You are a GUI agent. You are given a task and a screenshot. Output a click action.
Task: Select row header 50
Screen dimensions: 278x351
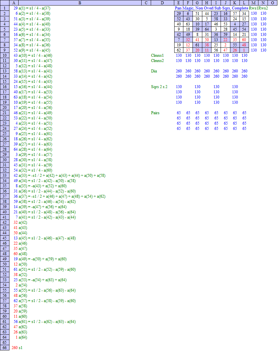tap(5, 264)
